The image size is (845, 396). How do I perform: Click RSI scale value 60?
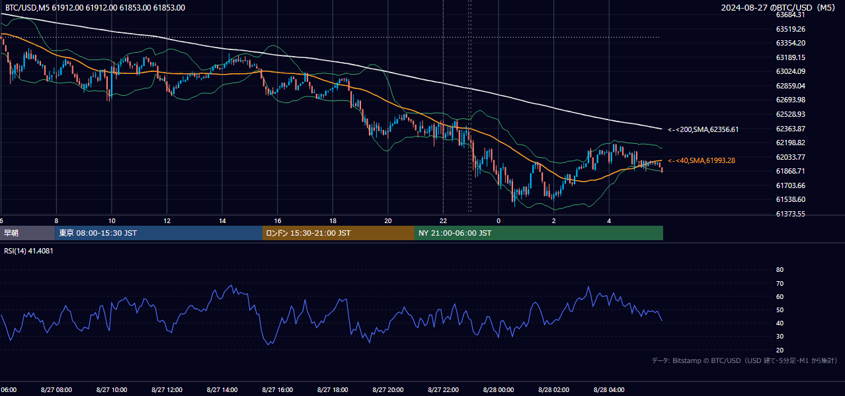780,296
